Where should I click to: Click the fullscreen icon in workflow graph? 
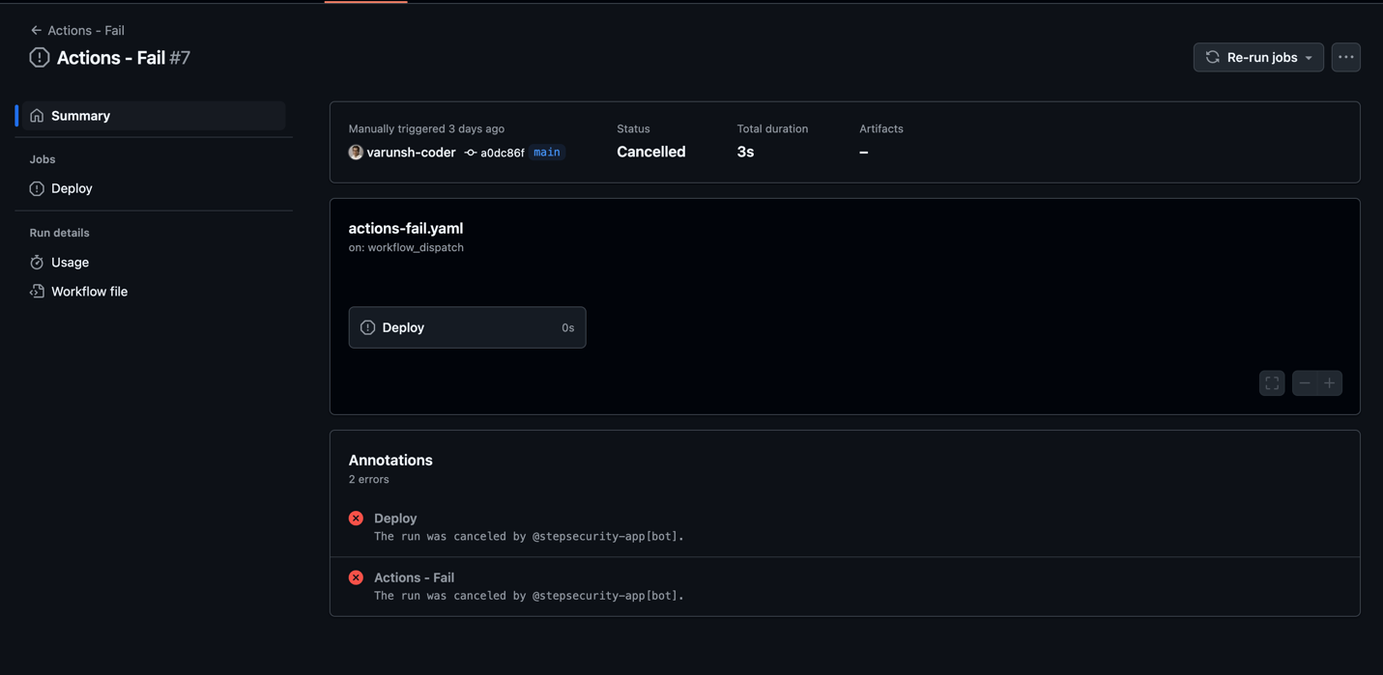(x=1272, y=383)
